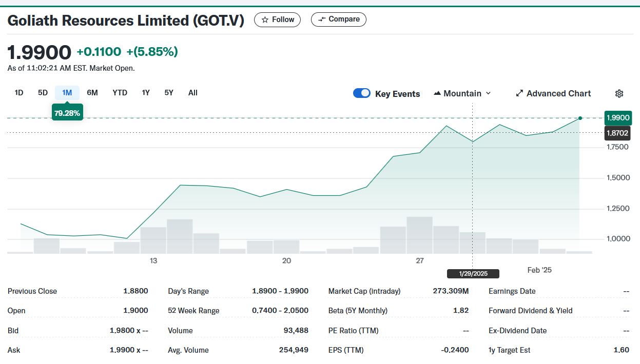Click the 27 date label on x-axis
The width and height of the screenshot is (640, 364).
[420, 261]
